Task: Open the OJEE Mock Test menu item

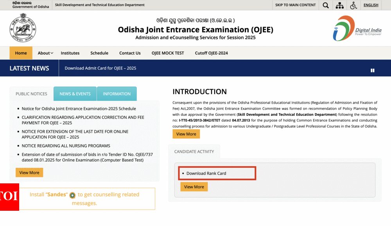Action: pyautogui.click(x=168, y=53)
